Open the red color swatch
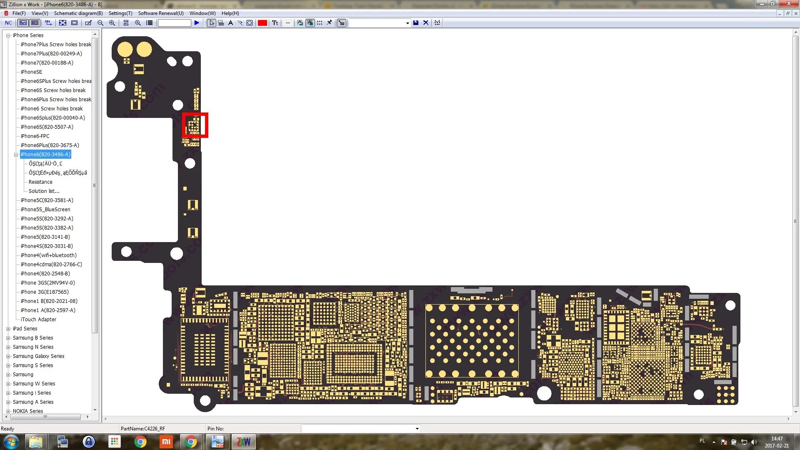Image resolution: width=800 pixels, height=450 pixels. point(262,23)
